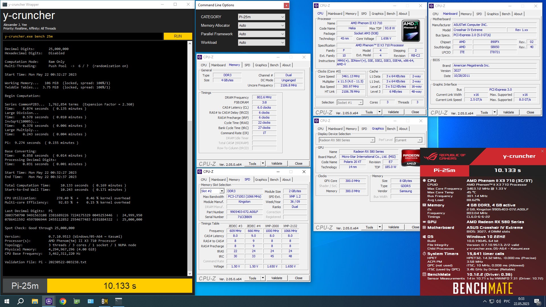Click the Crosshair IV Extreme model field
The image size is (546, 307).
[479, 30]
